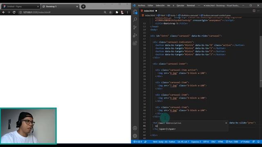The width and height of the screenshot is (262, 147).
Task: Close the Untitled Figma browser tab
Action: [x=38, y=7]
